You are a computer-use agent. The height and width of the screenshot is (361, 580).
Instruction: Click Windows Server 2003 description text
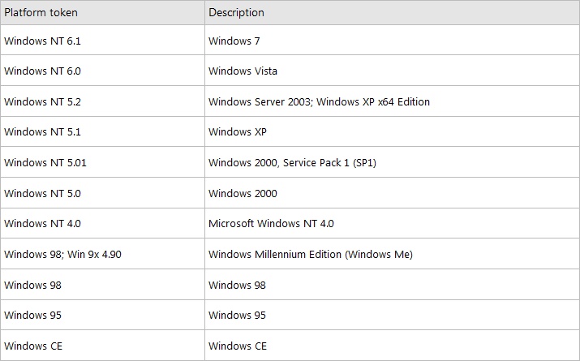click(x=319, y=101)
